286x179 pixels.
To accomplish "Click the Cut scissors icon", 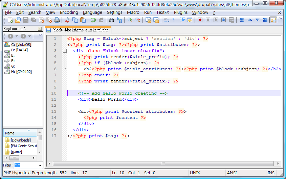I will click(67, 20).
